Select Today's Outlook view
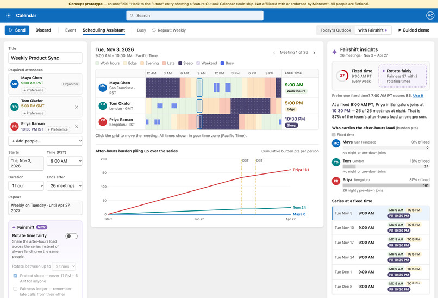The image size is (438, 298). (335, 30)
